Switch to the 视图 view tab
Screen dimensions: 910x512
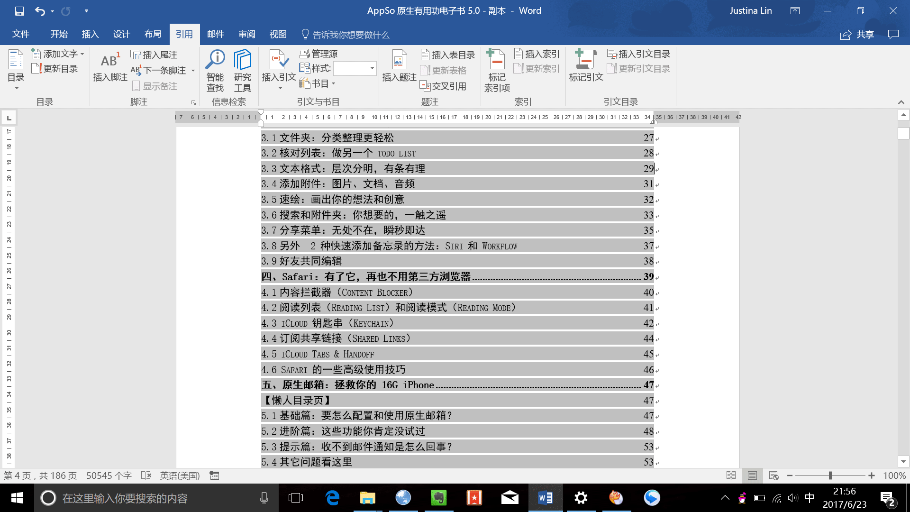[278, 34]
